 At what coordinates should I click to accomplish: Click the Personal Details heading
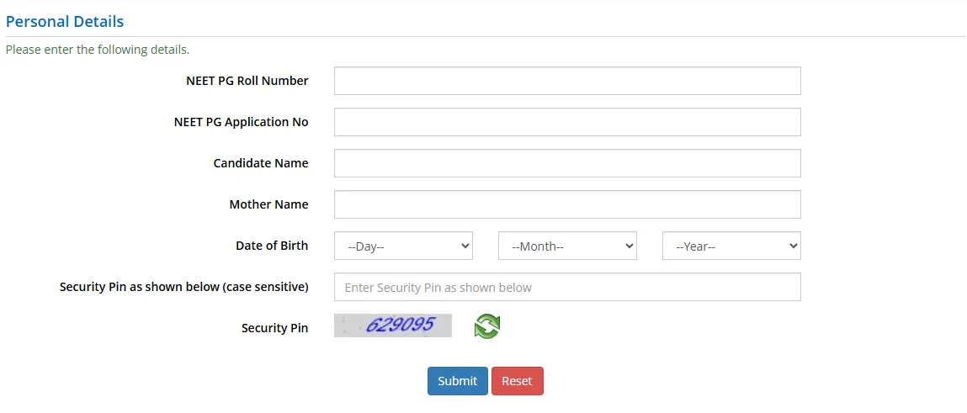pyautogui.click(x=65, y=22)
